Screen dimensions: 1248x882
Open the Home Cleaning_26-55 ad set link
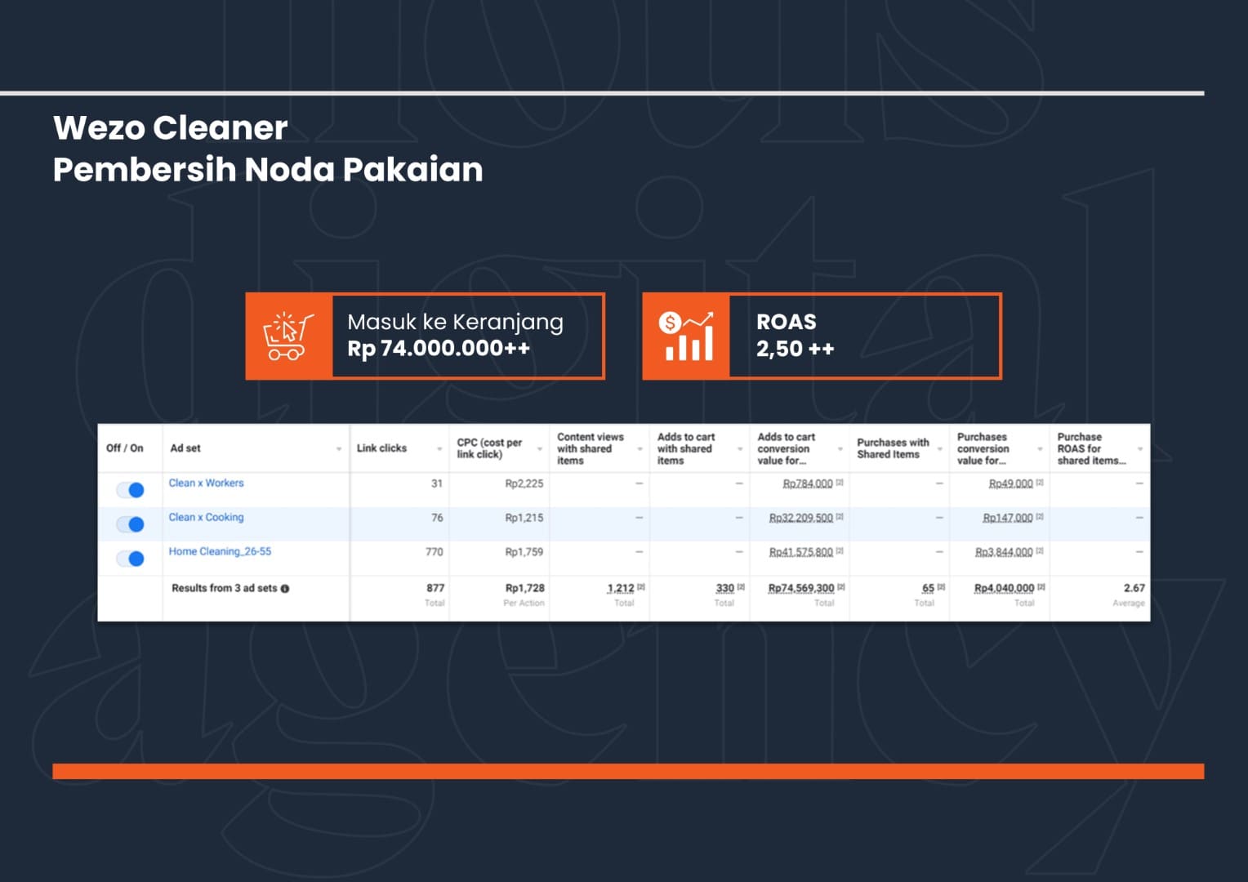click(220, 552)
